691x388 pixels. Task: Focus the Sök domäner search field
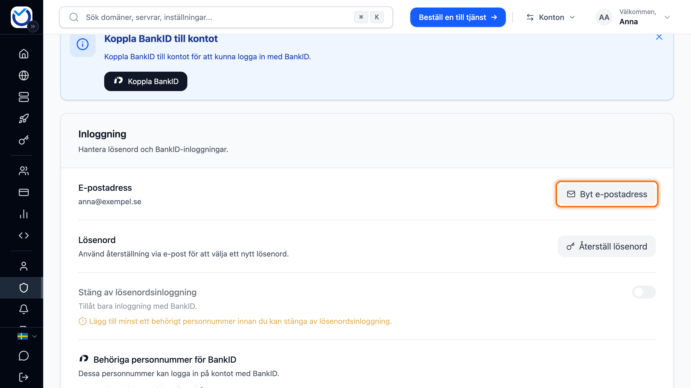pyautogui.click(x=226, y=17)
